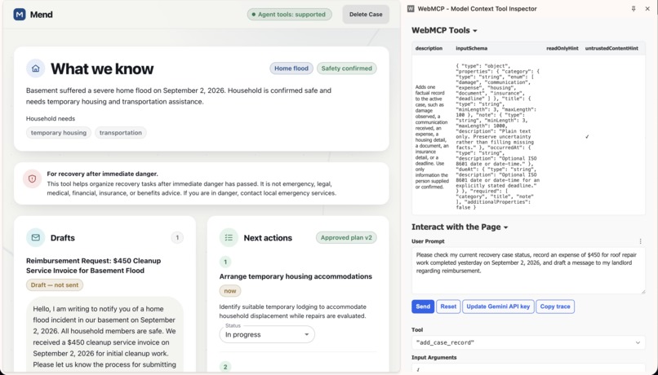
Task: Click step number 2 circle
Action: tap(225, 367)
